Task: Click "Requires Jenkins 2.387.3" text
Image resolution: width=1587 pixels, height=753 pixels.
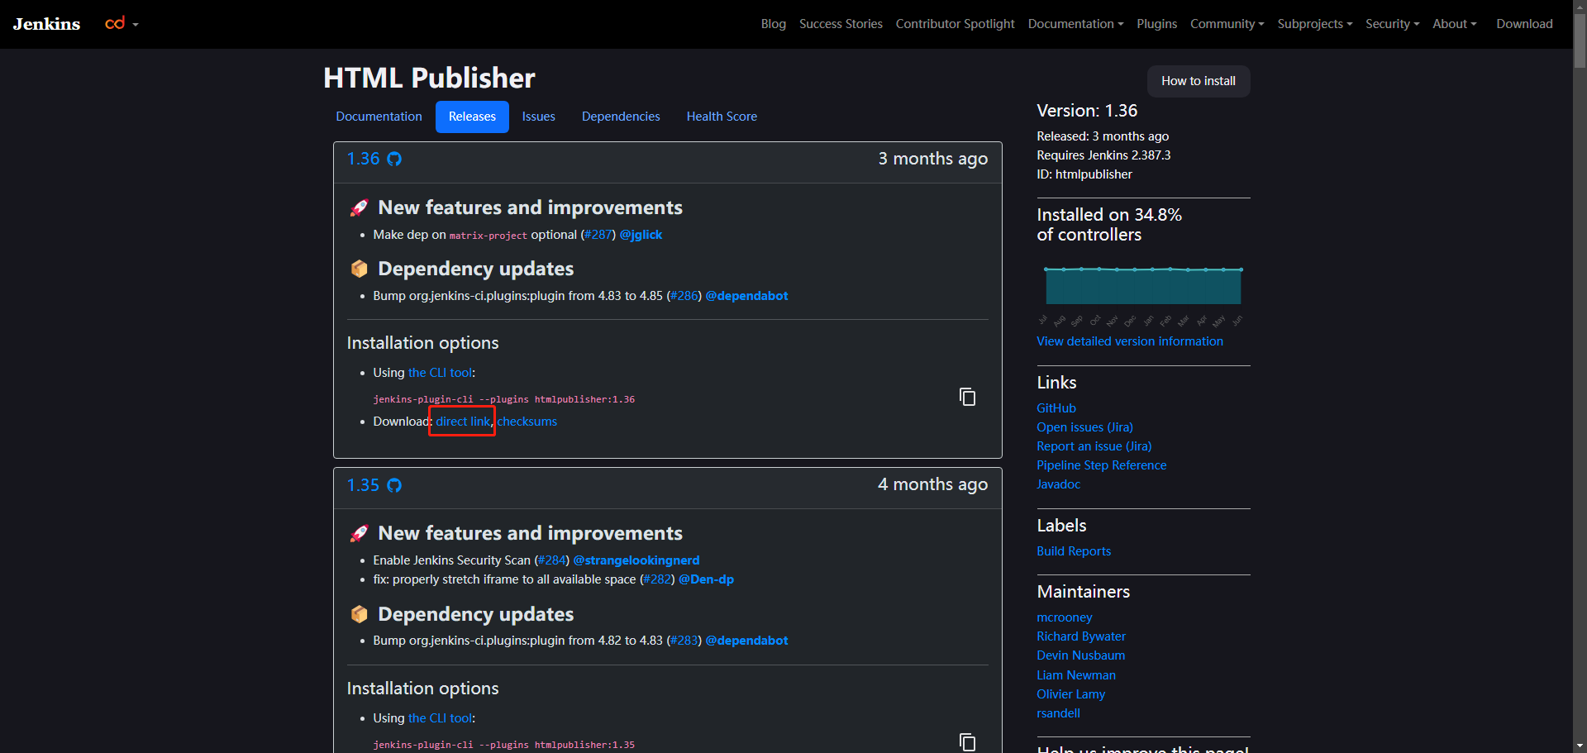Action: tap(1103, 155)
